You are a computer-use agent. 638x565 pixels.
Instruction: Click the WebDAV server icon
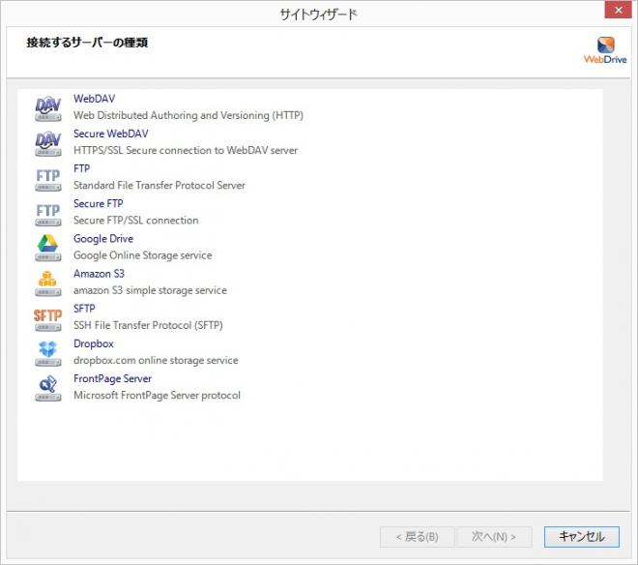click(x=48, y=108)
